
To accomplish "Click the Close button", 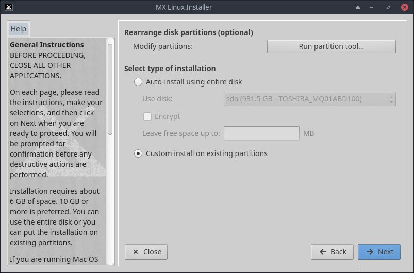I will coord(146,252).
